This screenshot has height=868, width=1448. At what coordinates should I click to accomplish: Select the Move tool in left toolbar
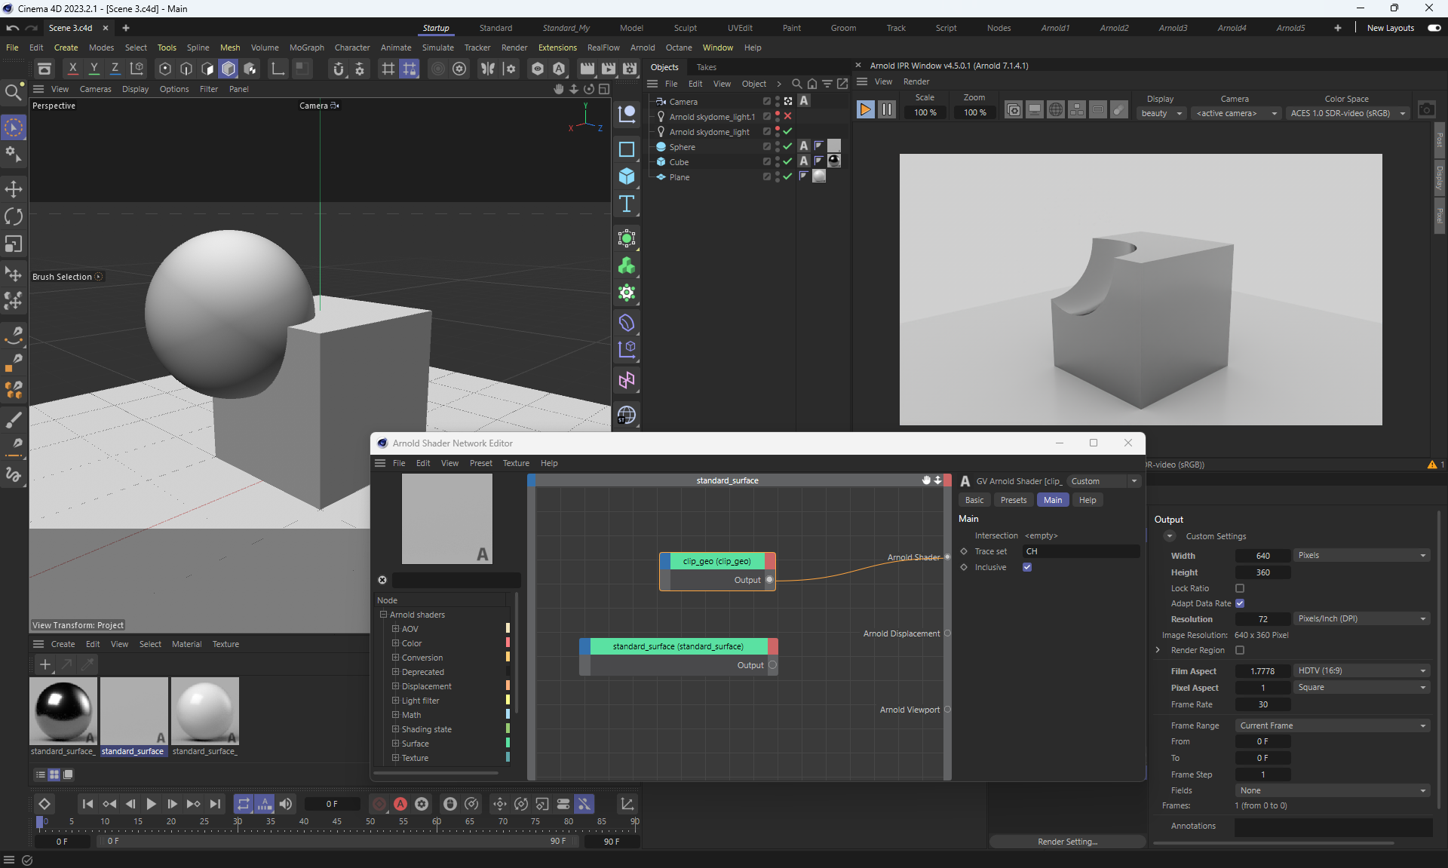coord(14,189)
